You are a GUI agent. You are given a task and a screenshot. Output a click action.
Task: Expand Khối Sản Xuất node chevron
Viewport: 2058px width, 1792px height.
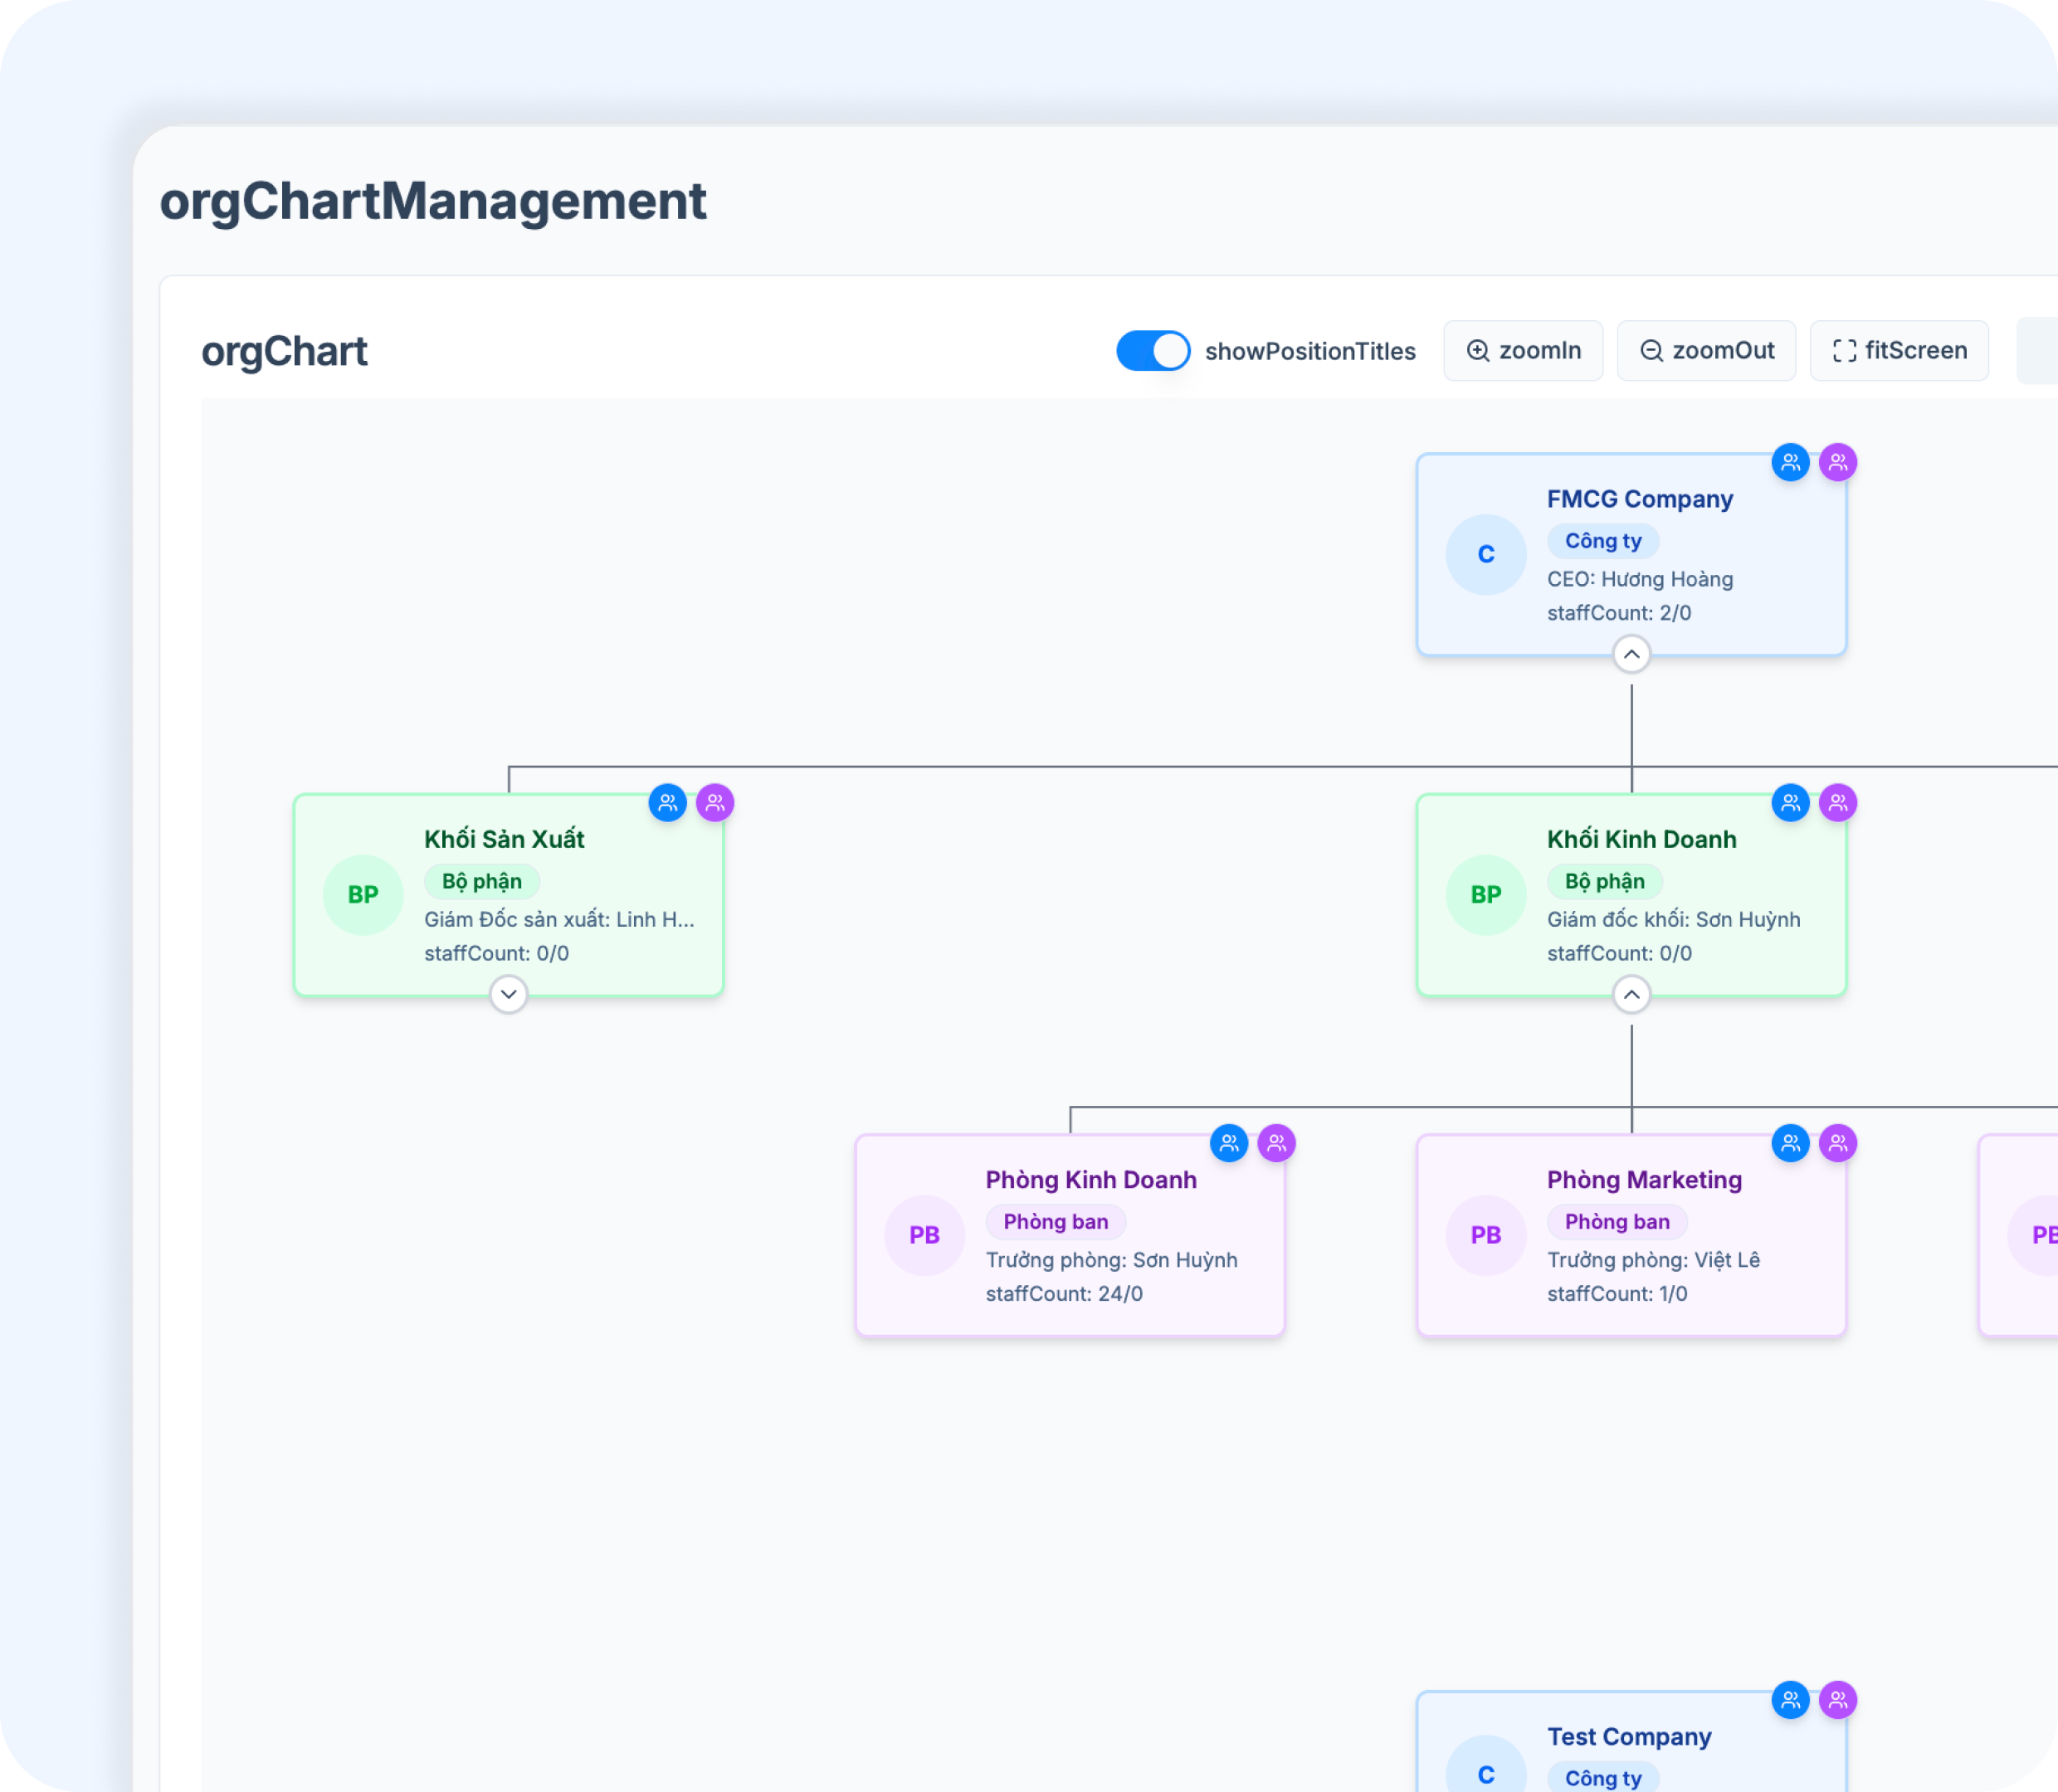(508, 994)
